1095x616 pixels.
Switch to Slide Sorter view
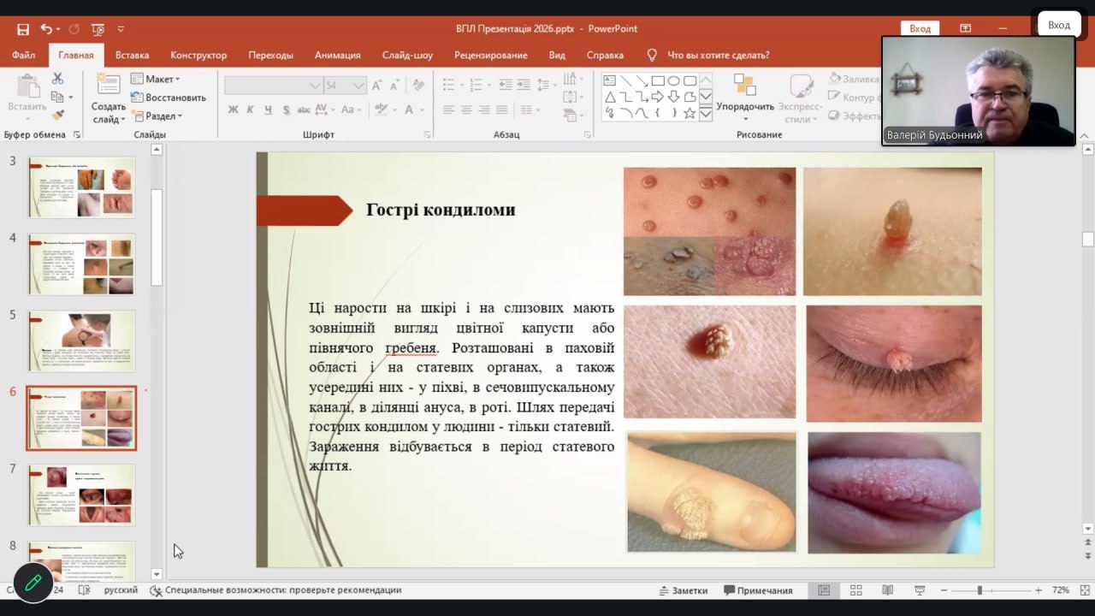click(x=855, y=590)
